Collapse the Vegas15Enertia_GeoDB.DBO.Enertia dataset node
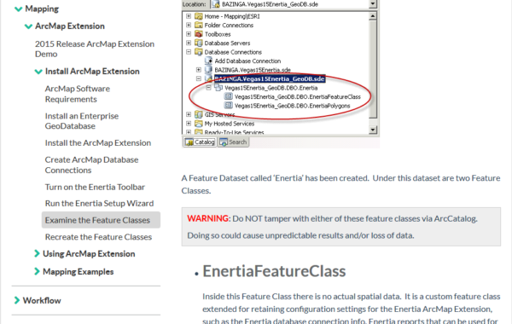Image resolution: width=512 pixels, height=324 pixels. (x=209, y=88)
